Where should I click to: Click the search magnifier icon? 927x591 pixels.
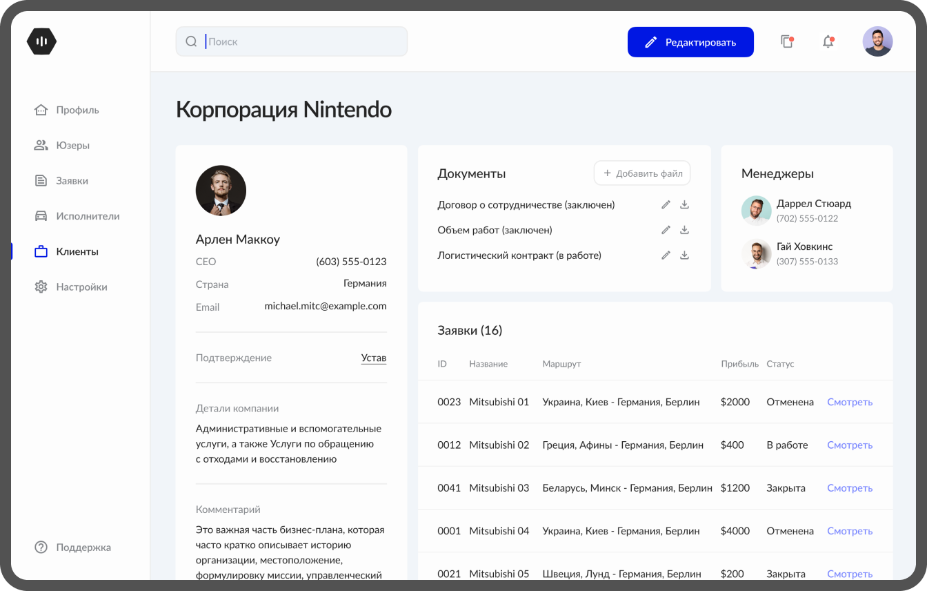click(192, 41)
